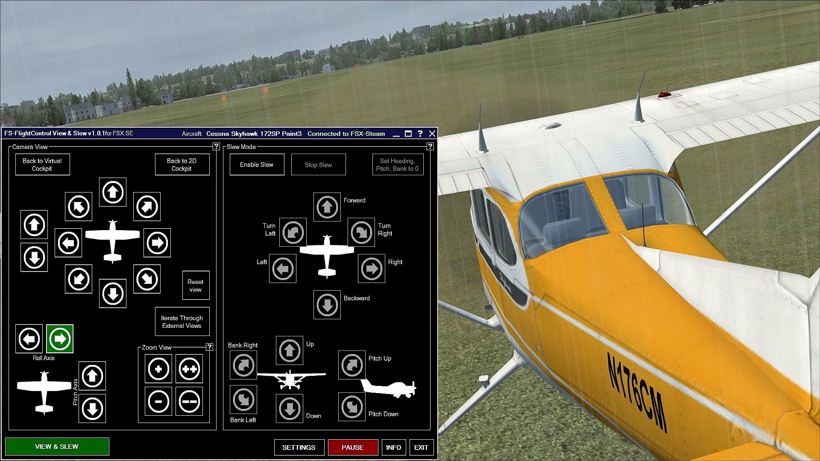Toggle the red PAUSE button
Screen dimensions: 820x461
click(353, 447)
